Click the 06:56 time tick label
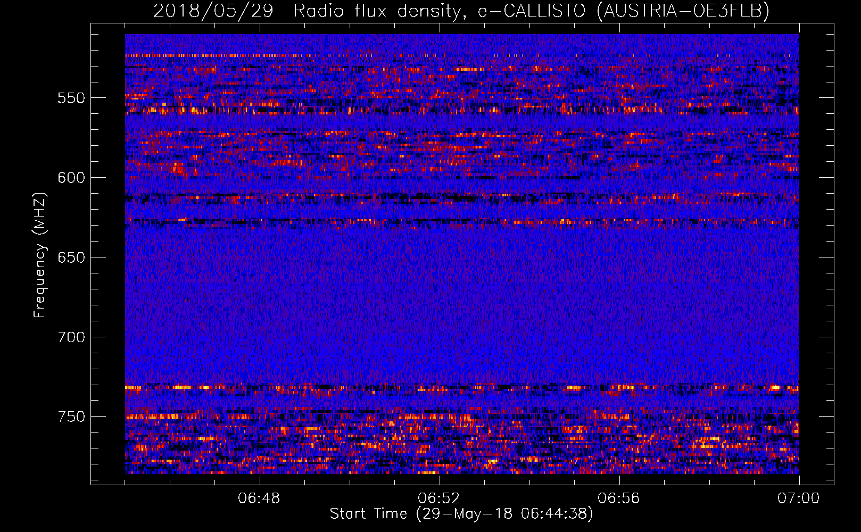This screenshot has width=861, height=532. [619, 498]
